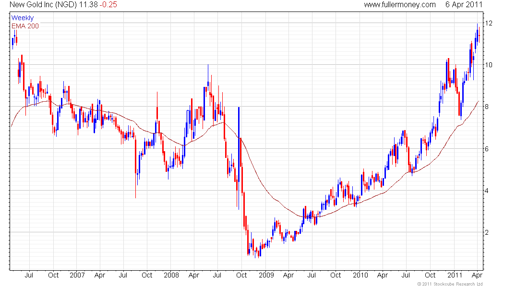Click the 'Oct' x-axis label before 2009
528x288 pixels.
pos(241,275)
